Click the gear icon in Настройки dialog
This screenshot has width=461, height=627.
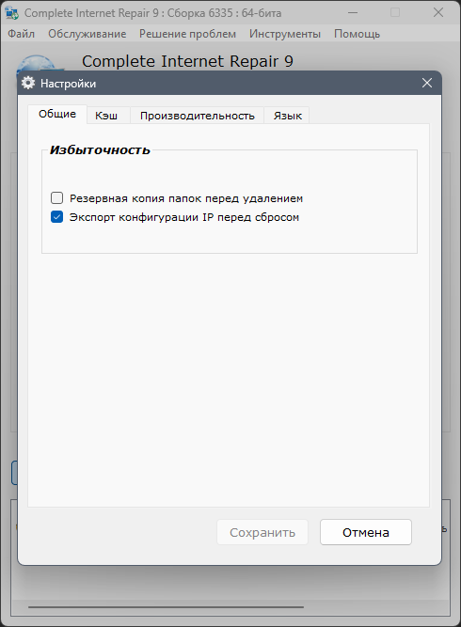28,83
